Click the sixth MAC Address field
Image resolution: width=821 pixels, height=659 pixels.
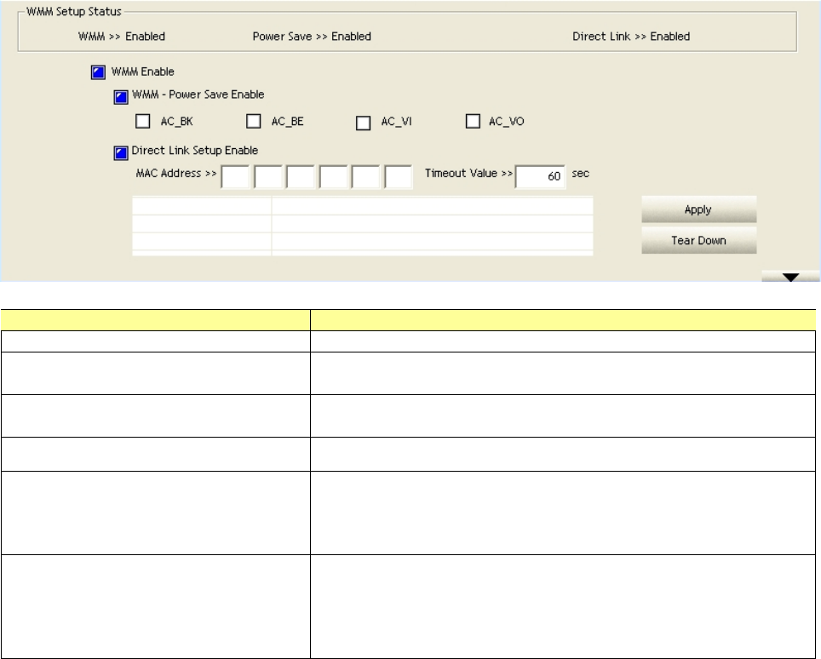pyautogui.click(x=399, y=176)
